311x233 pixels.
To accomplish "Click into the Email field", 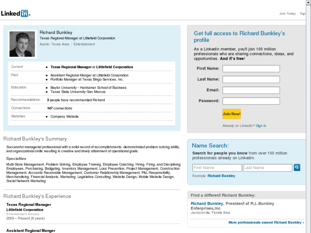I will pyautogui.click(x=251, y=90).
